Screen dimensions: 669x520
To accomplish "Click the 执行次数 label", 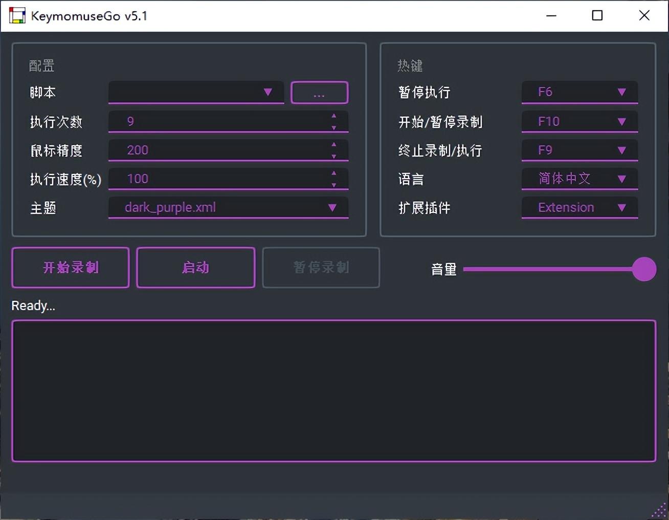I will click(56, 122).
